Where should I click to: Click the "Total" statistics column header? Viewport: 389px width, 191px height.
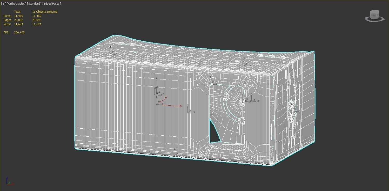17,12
